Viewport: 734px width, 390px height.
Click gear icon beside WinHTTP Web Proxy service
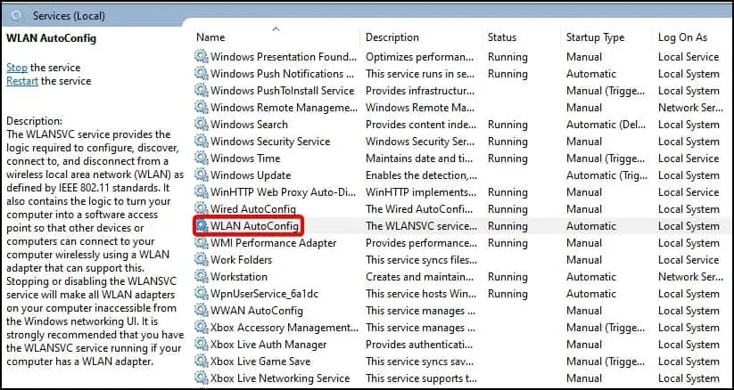tap(202, 192)
